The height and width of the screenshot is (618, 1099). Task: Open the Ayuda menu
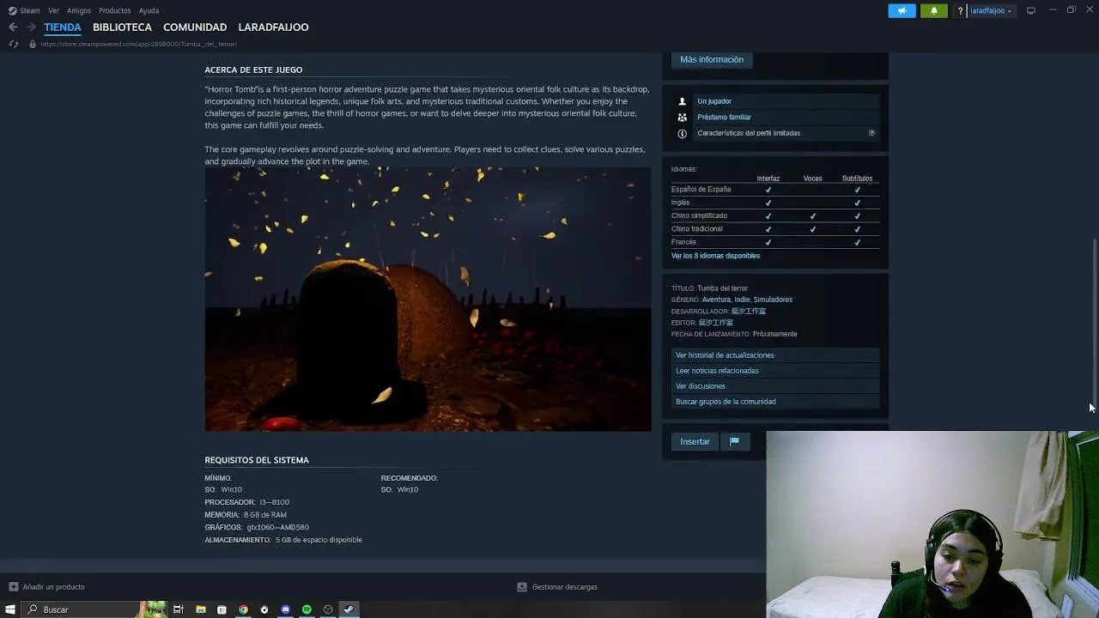(x=149, y=10)
